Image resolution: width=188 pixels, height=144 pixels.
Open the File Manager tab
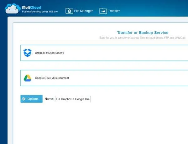pyautogui.click(x=79, y=11)
